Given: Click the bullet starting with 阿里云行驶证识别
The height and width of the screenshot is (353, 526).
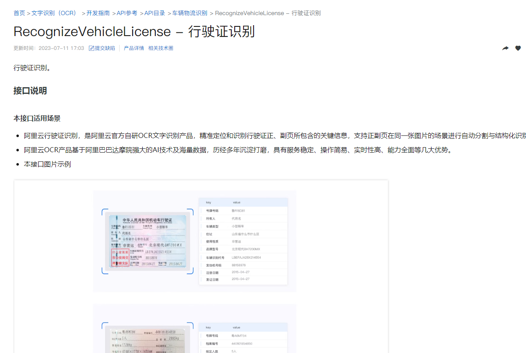Looking at the screenshot, I should [x=275, y=135].
